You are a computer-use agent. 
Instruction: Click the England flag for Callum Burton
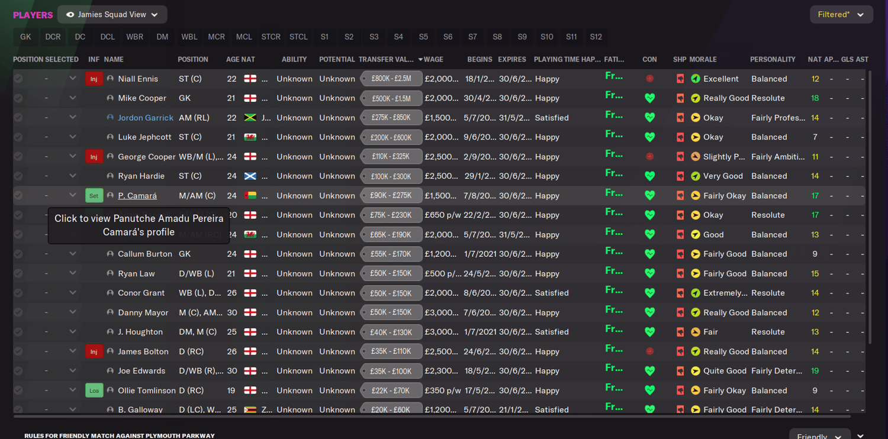point(250,254)
